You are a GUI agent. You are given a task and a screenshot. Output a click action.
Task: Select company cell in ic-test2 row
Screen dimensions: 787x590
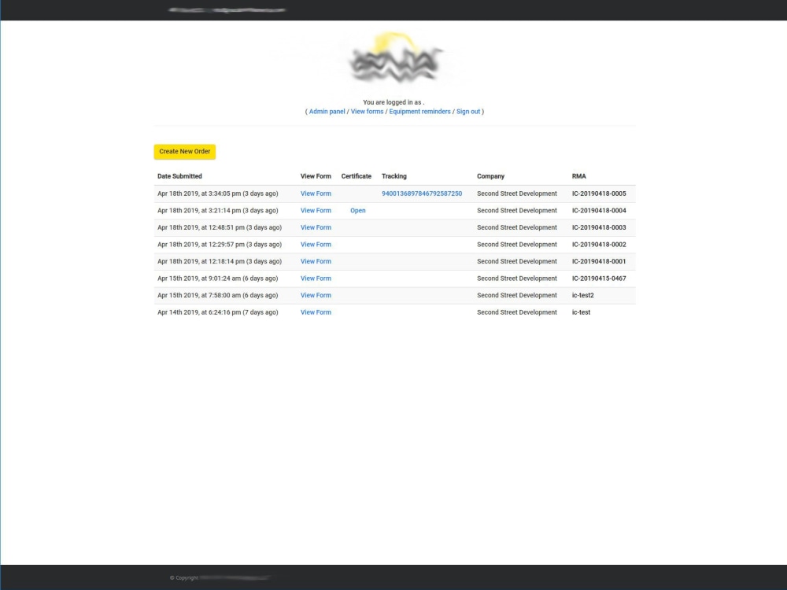tap(517, 296)
